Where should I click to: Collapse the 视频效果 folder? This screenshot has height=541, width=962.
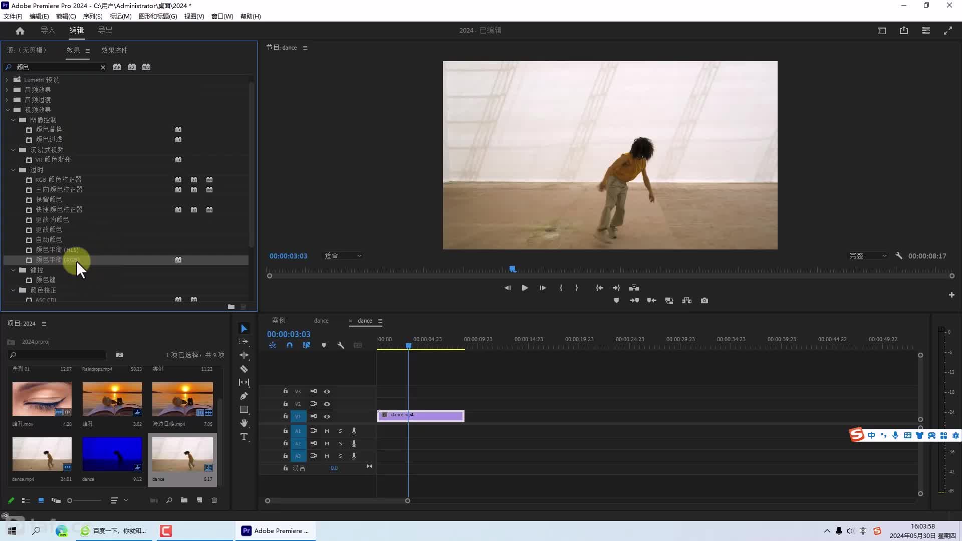coord(8,110)
